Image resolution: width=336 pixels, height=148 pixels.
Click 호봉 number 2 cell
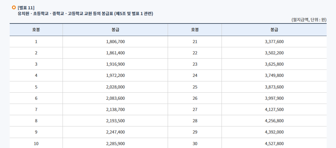click(x=36, y=53)
